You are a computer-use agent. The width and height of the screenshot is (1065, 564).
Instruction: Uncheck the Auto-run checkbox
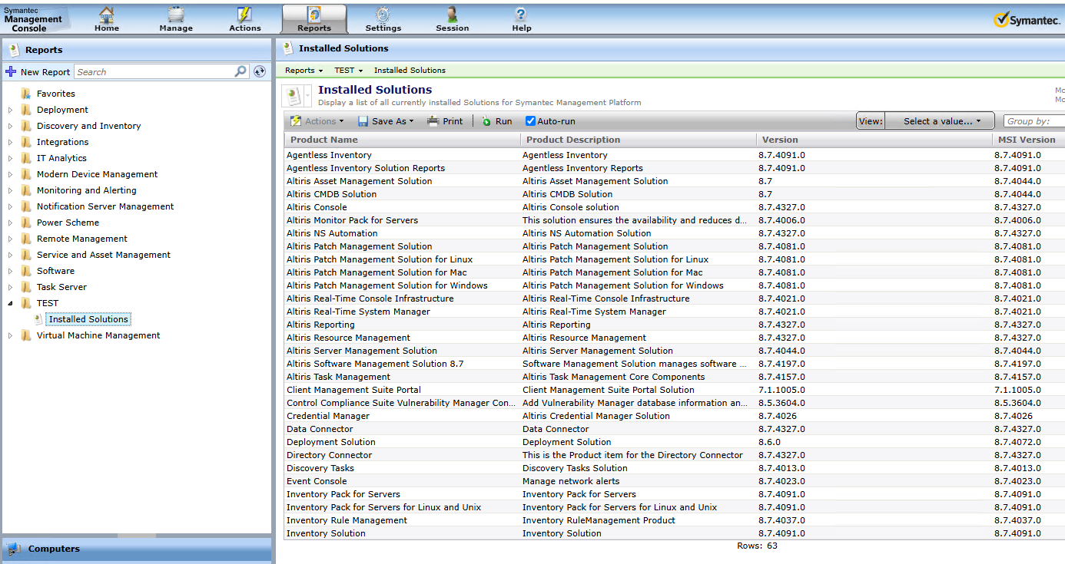tap(530, 121)
